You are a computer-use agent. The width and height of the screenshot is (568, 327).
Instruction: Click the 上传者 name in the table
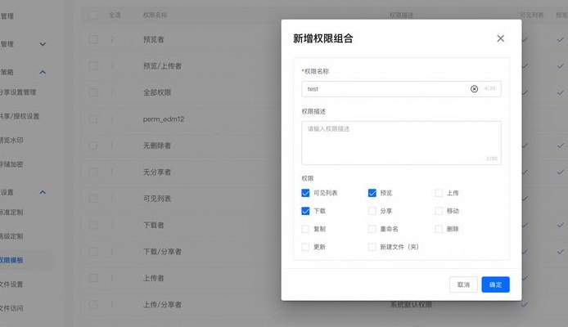tap(154, 278)
